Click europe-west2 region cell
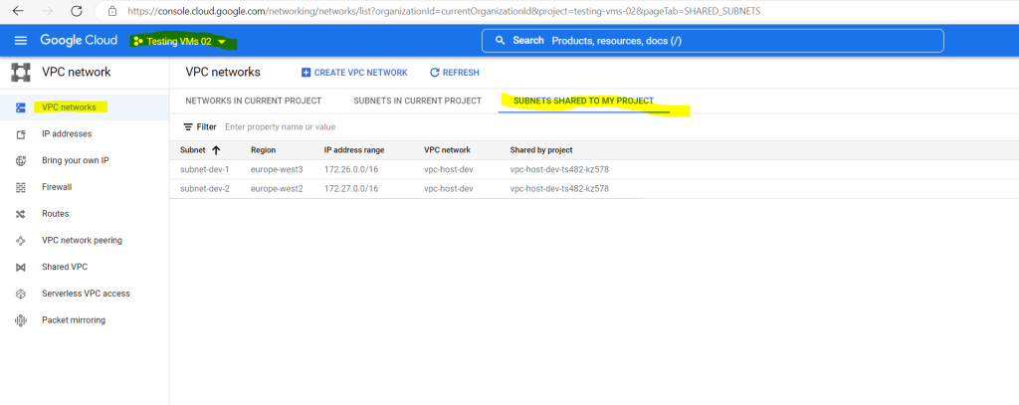The height and width of the screenshot is (405, 1019). click(277, 189)
